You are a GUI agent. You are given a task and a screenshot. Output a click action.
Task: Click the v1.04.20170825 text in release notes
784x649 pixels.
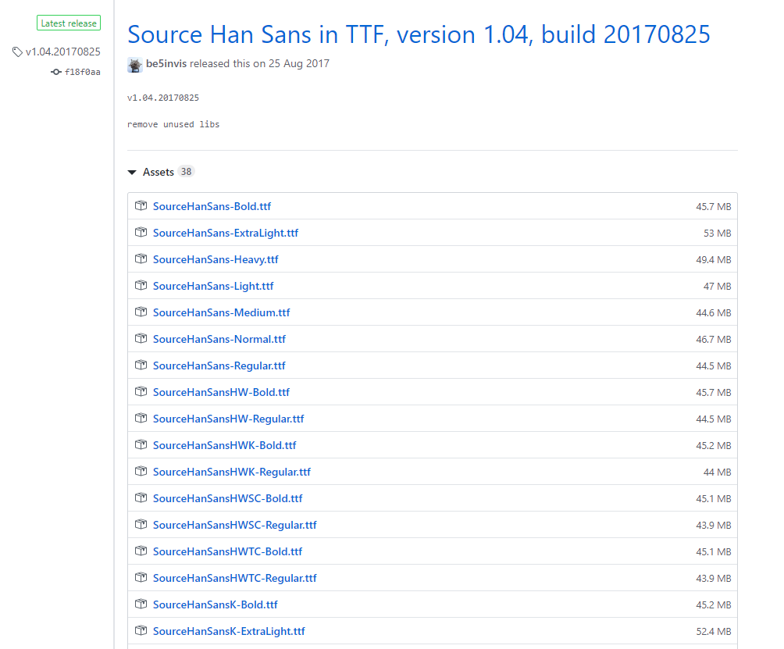coord(163,98)
